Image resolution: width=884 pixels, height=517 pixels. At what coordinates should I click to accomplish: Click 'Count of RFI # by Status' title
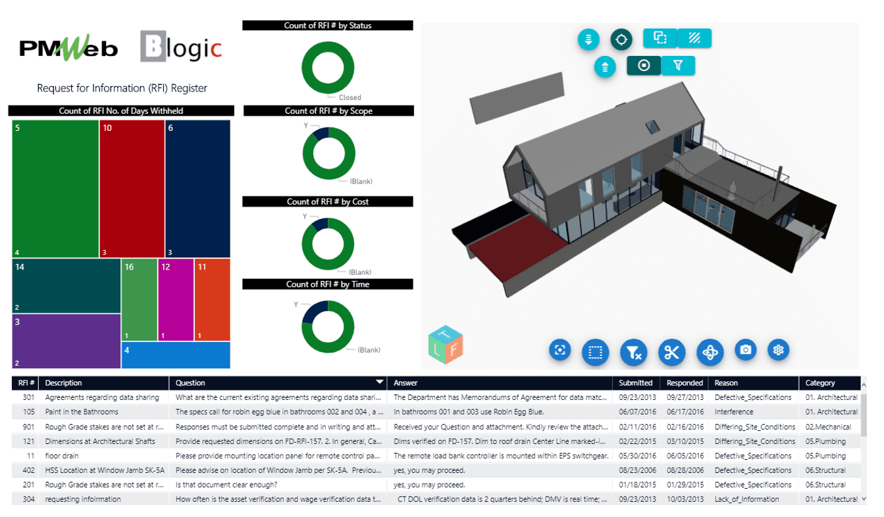click(x=328, y=26)
